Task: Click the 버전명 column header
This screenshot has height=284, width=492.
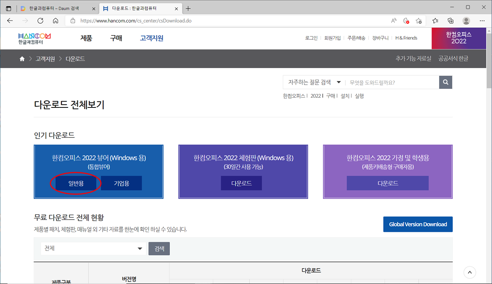Action: [x=129, y=279]
